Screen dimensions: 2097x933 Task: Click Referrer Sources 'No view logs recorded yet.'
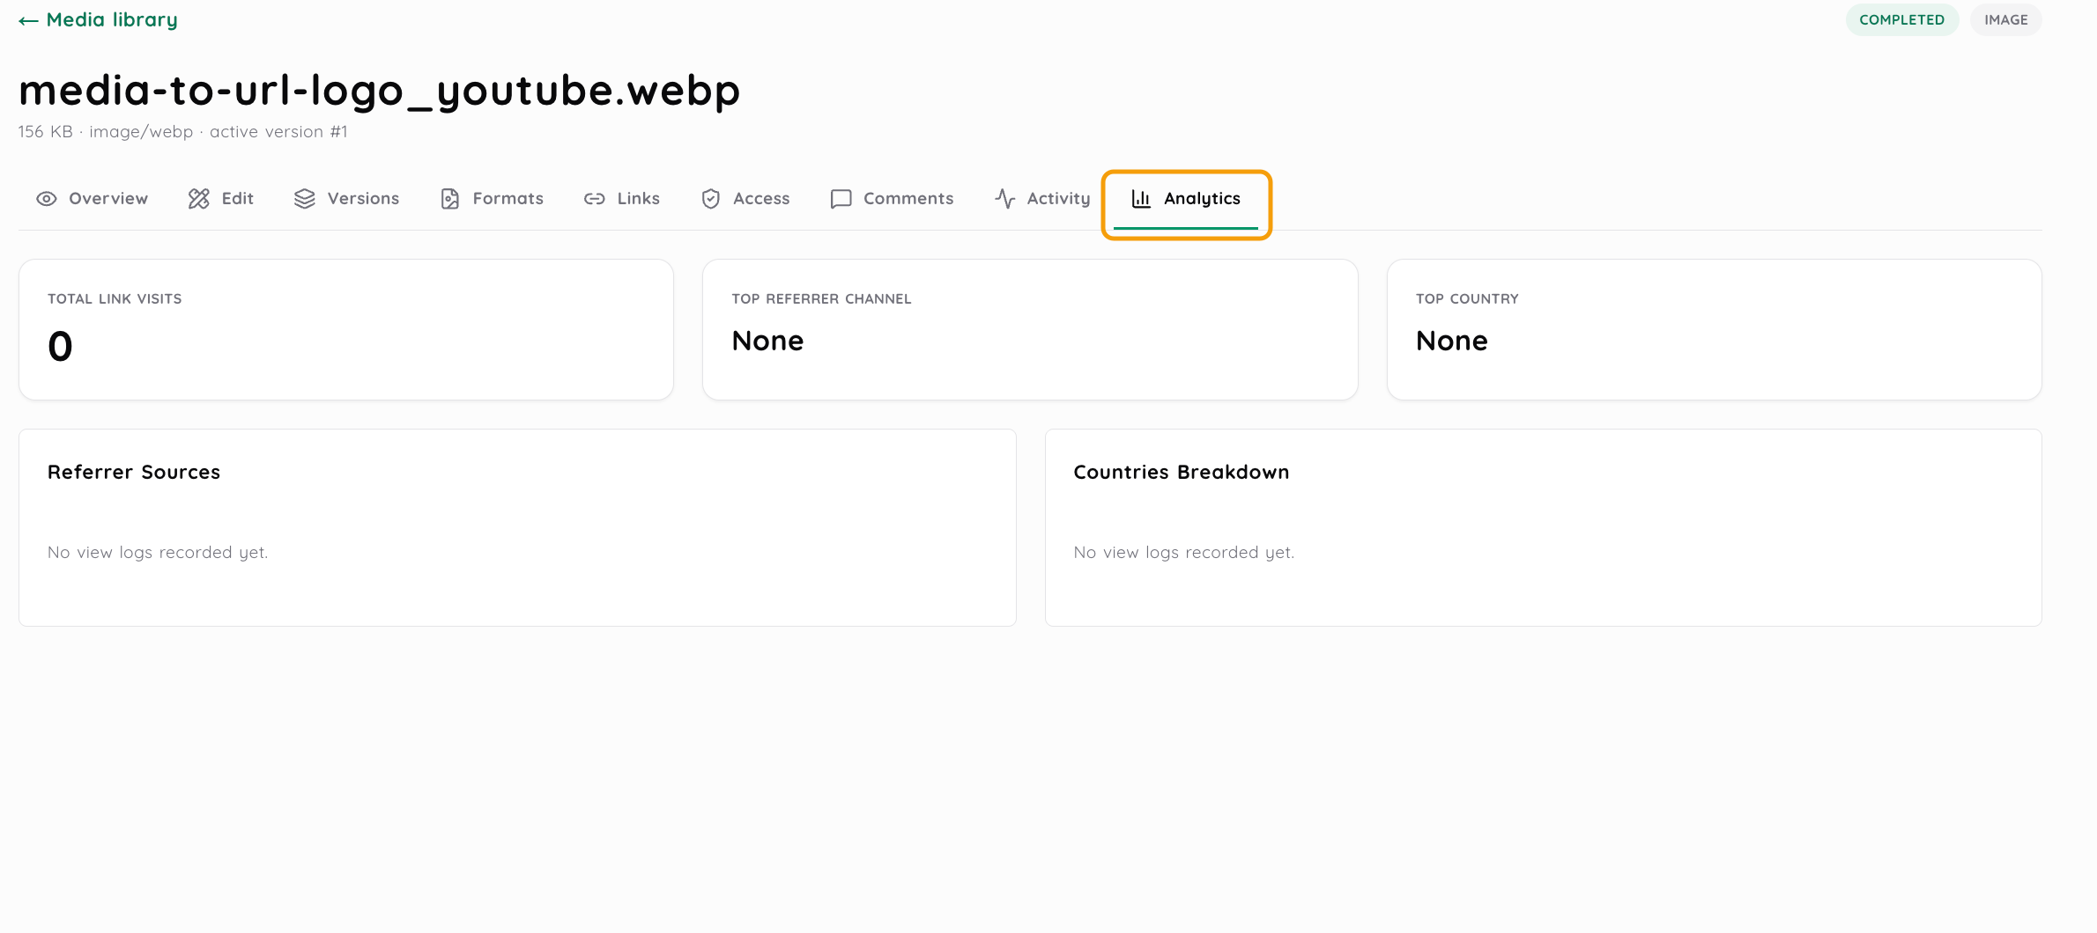tap(158, 553)
